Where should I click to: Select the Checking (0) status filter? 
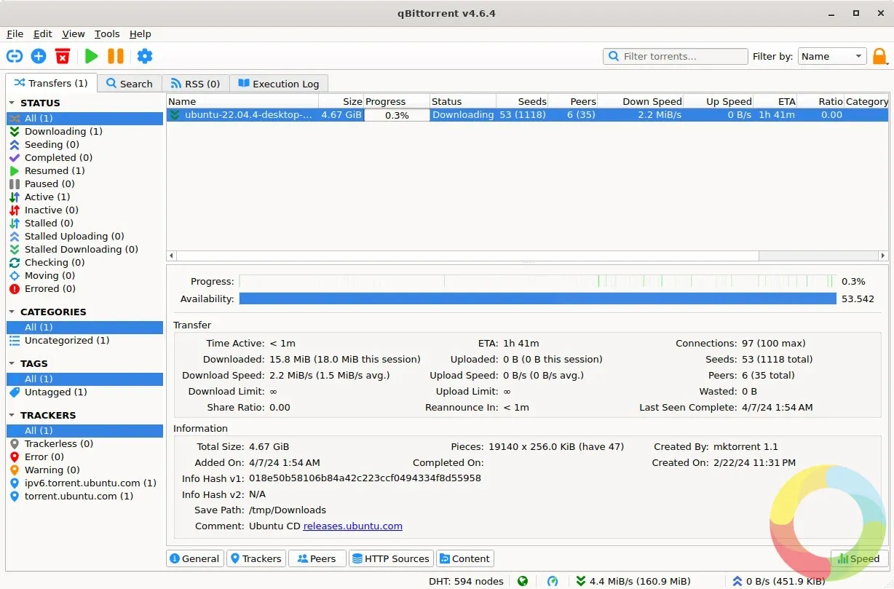[x=84, y=262]
